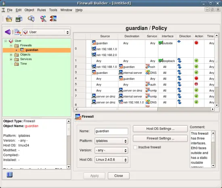Screen dimensions: 222x188
Task: Click the Save file toolbar icon
Action: click(x=19, y=19)
